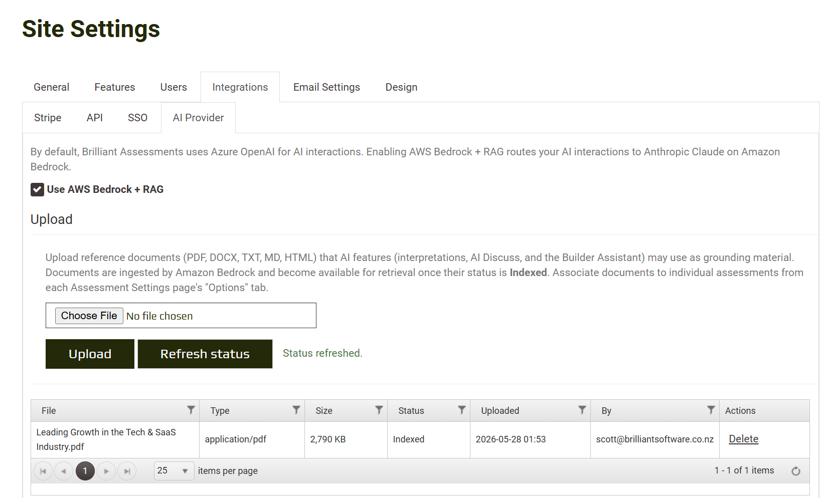Open the API sub-tab
The width and height of the screenshot is (821, 498).
[94, 118]
